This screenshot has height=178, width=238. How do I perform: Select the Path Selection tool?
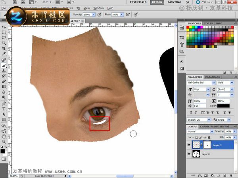4,114
